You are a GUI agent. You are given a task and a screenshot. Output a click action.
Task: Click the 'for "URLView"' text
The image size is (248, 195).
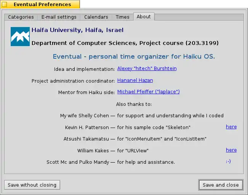click(x=133, y=151)
